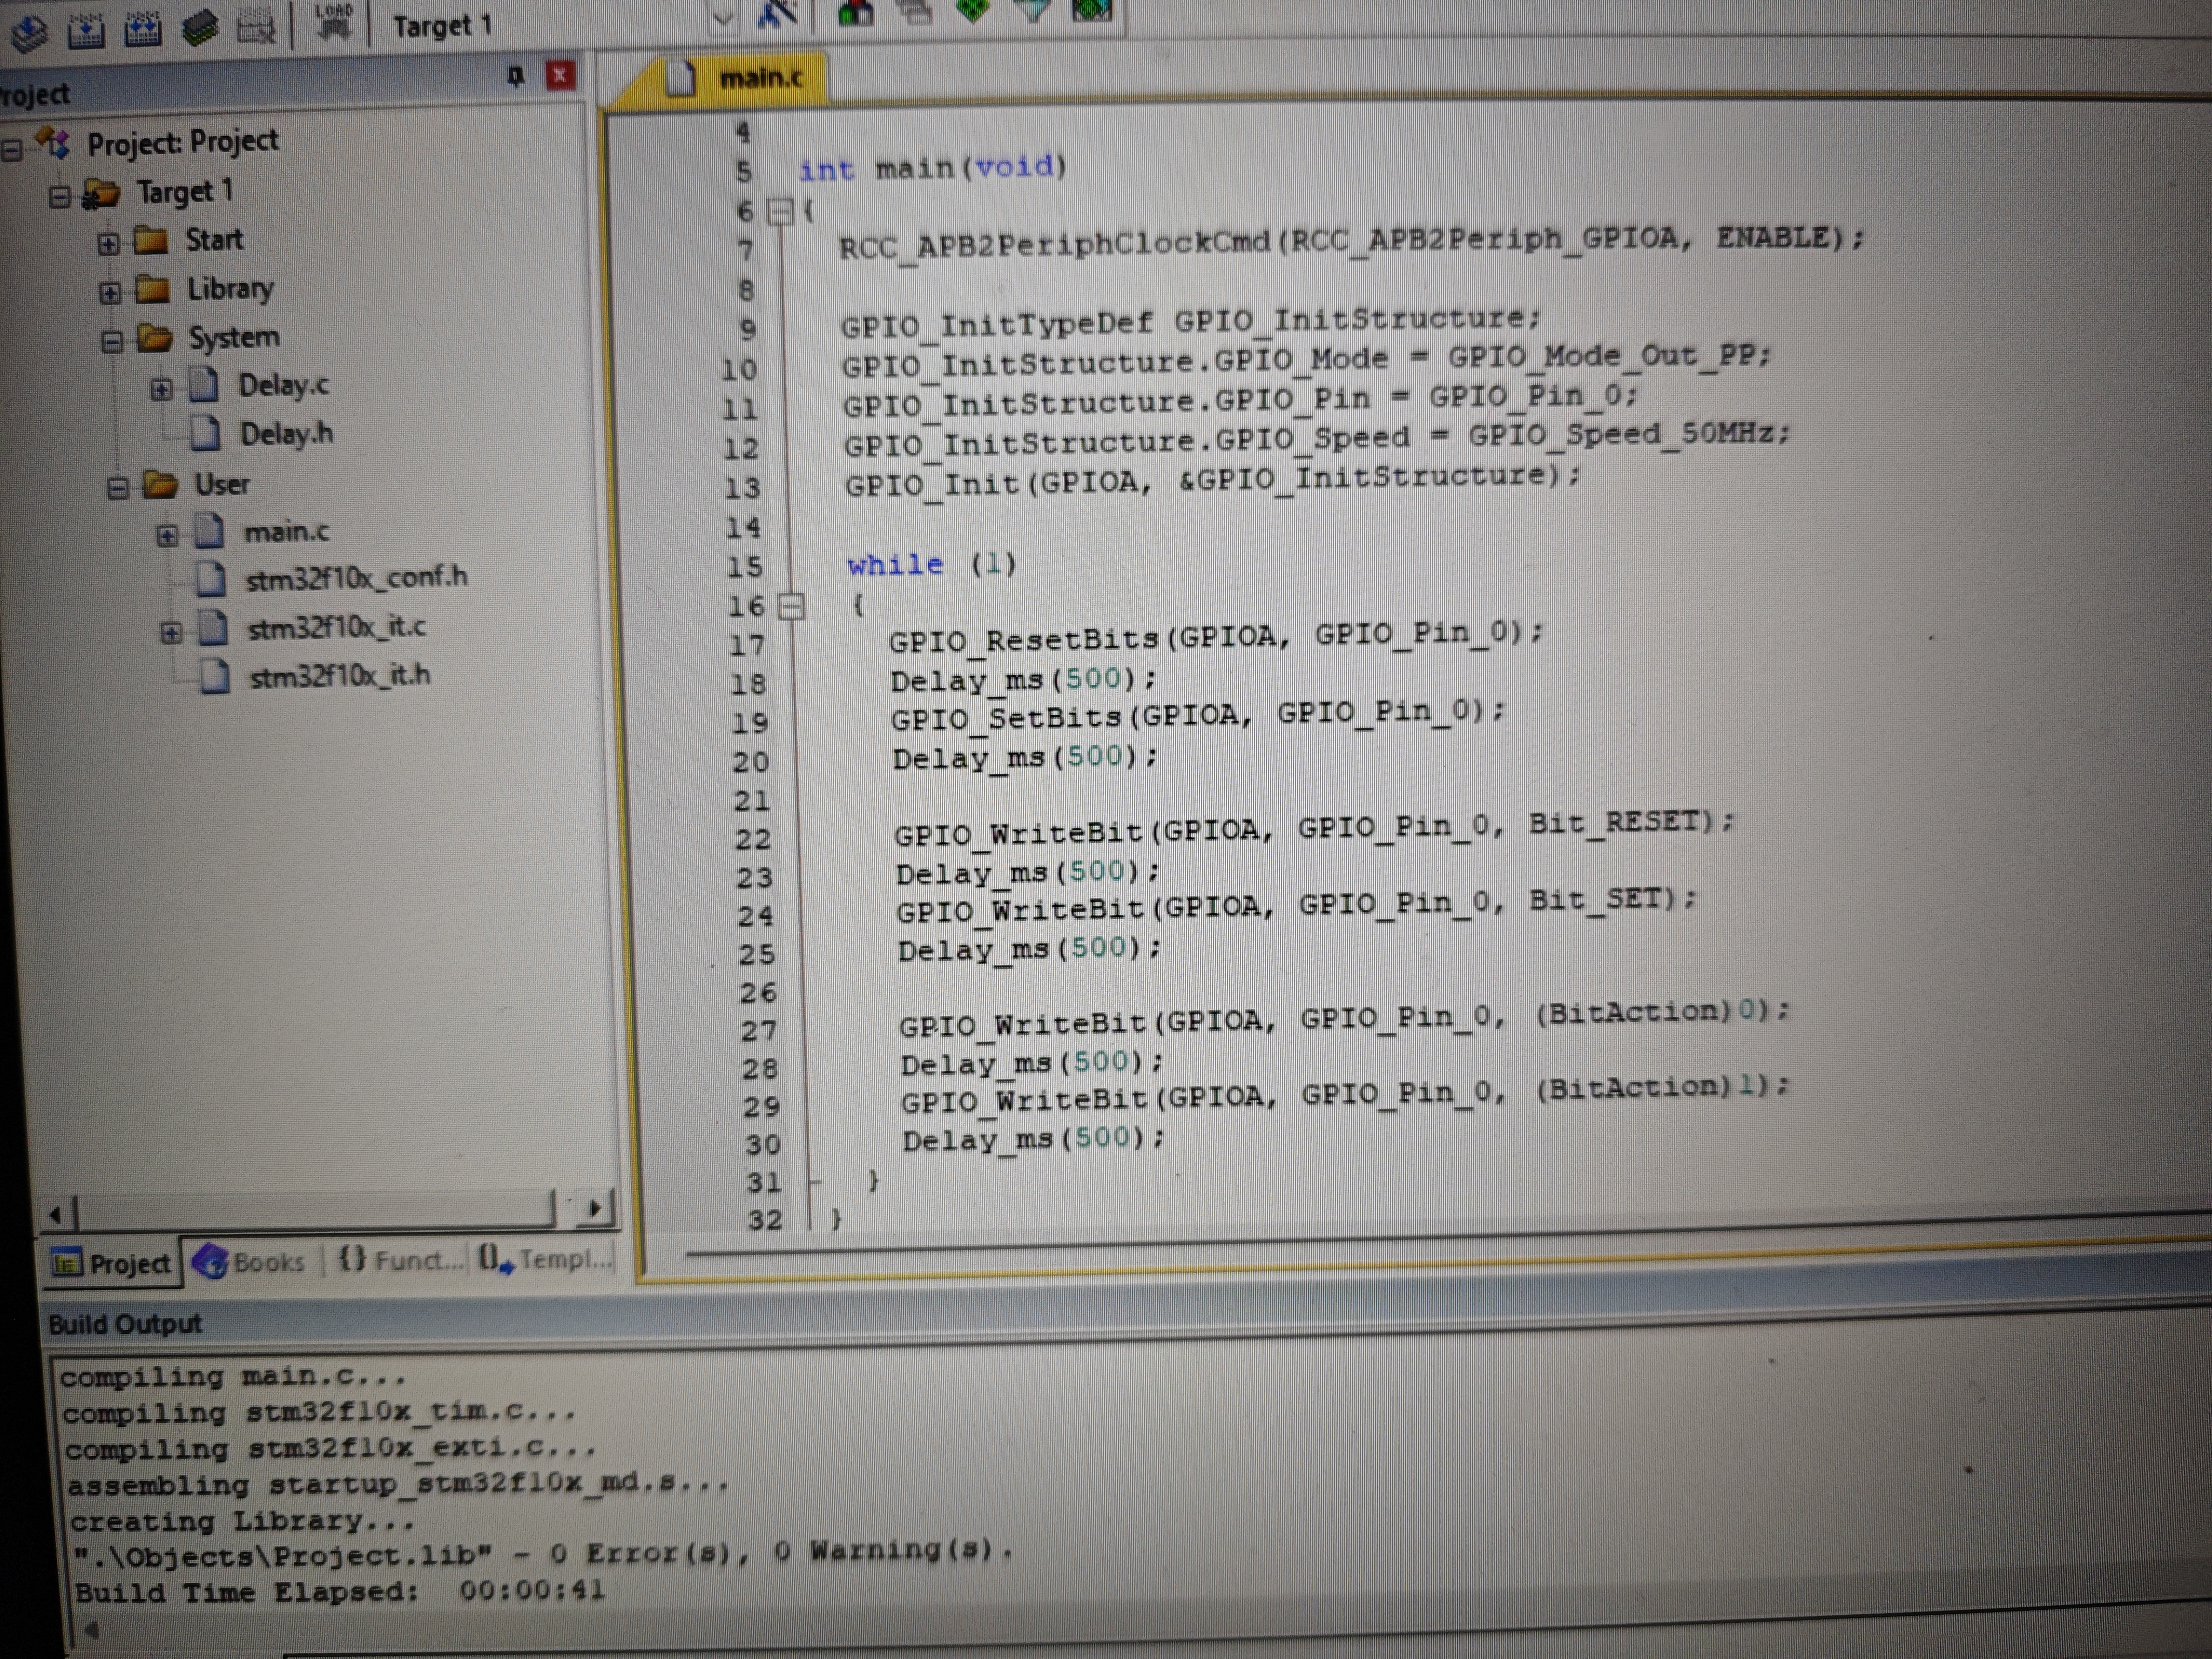Click the Build target toolbar icon

(x=86, y=30)
